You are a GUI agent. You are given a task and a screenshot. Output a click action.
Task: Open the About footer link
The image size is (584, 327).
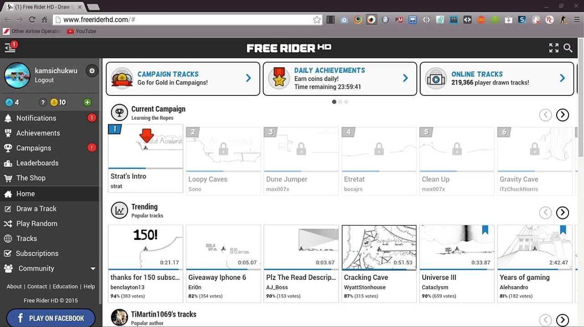[x=14, y=287]
